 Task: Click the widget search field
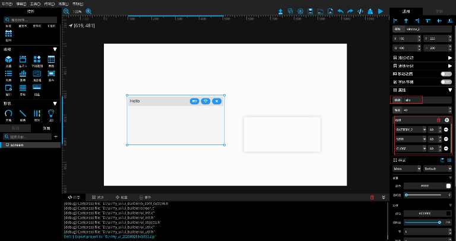point(30,20)
